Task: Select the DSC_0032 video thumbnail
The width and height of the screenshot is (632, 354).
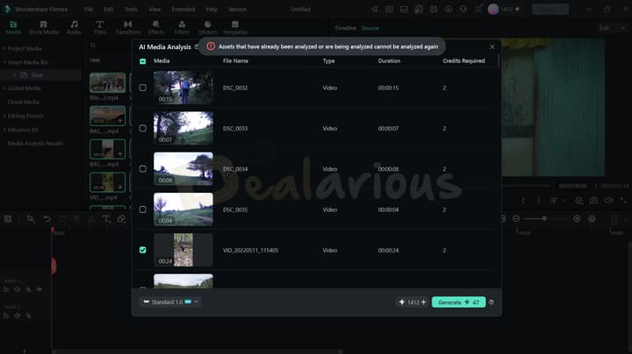Action: coord(183,88)
